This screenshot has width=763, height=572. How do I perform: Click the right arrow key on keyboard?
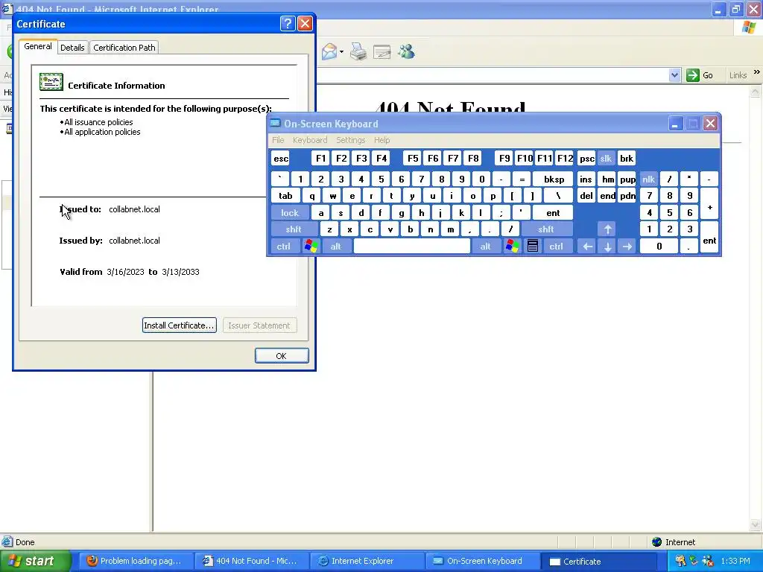(627, 246)
